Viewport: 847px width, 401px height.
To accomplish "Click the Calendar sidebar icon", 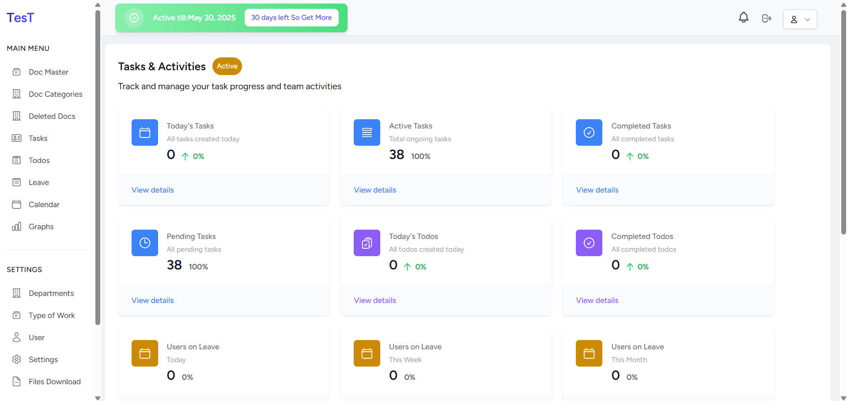I will [x=17, y=204].
